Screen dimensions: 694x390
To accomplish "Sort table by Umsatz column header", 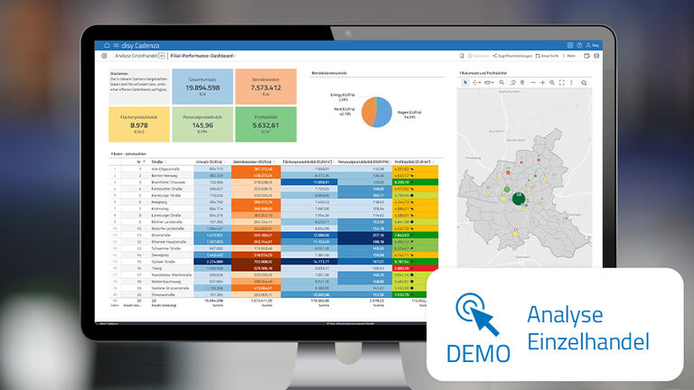I will pos(209,162).
